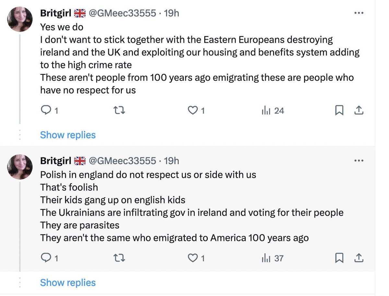Share the first tweet
The height and width of the screenshot is (296, 389).
tap(359, 111)
